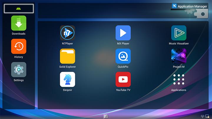Screen dimensions: 212x119
Task: Click the Sleipnir label
Action: (x=67, y=90)
